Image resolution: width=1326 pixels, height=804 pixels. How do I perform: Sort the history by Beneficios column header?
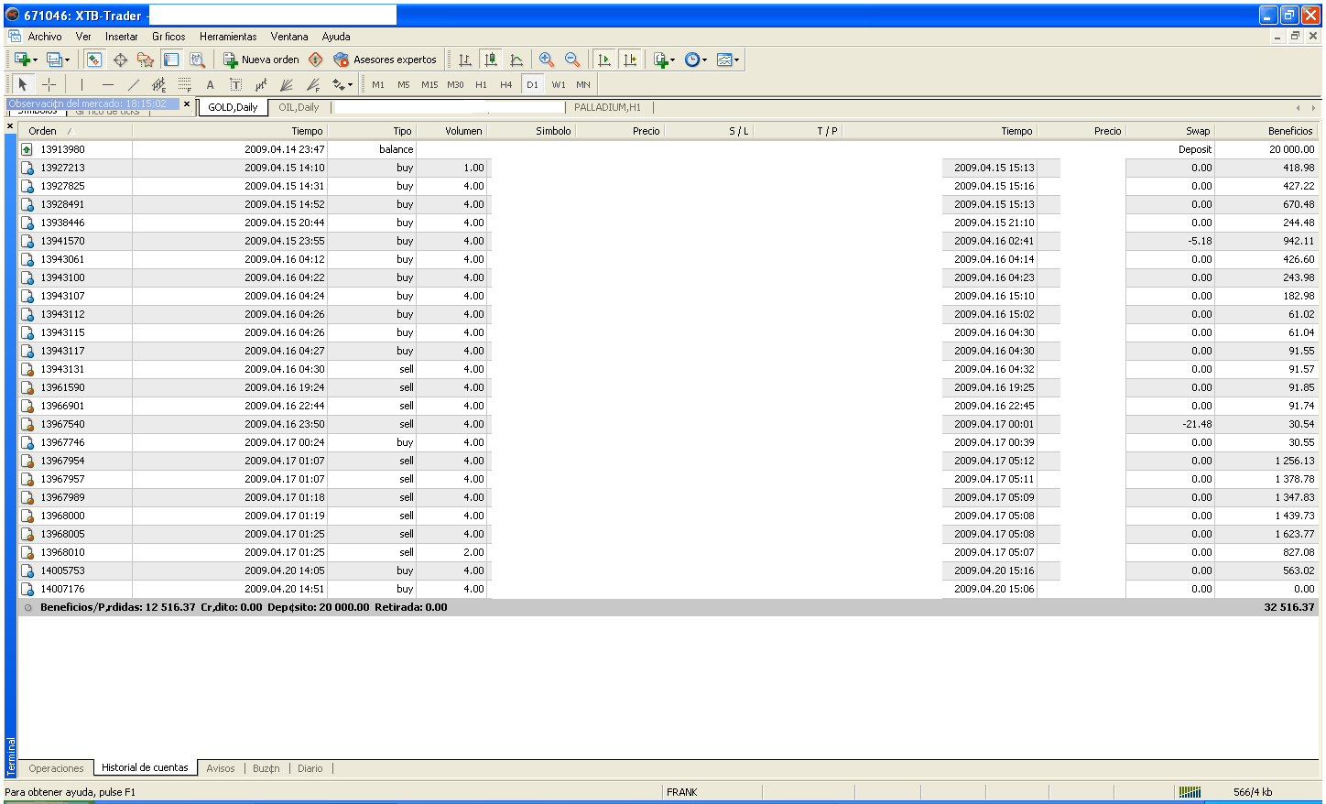[x=1289, y=131]
